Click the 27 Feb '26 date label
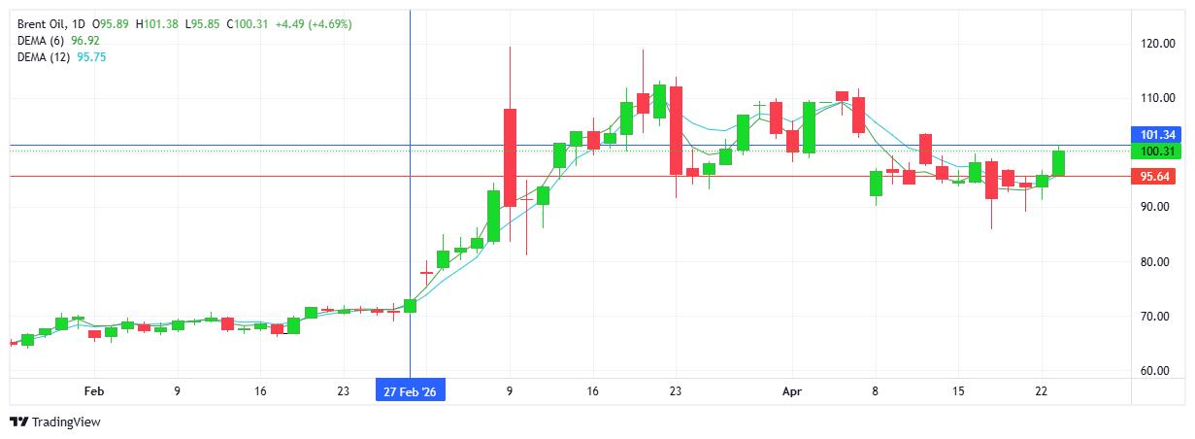This screenshot has height=439, width=1195. (x=411, y=391)
